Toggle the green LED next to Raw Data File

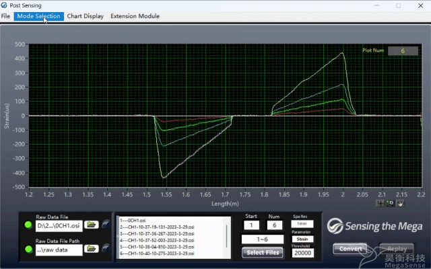(x=28, y=225)
